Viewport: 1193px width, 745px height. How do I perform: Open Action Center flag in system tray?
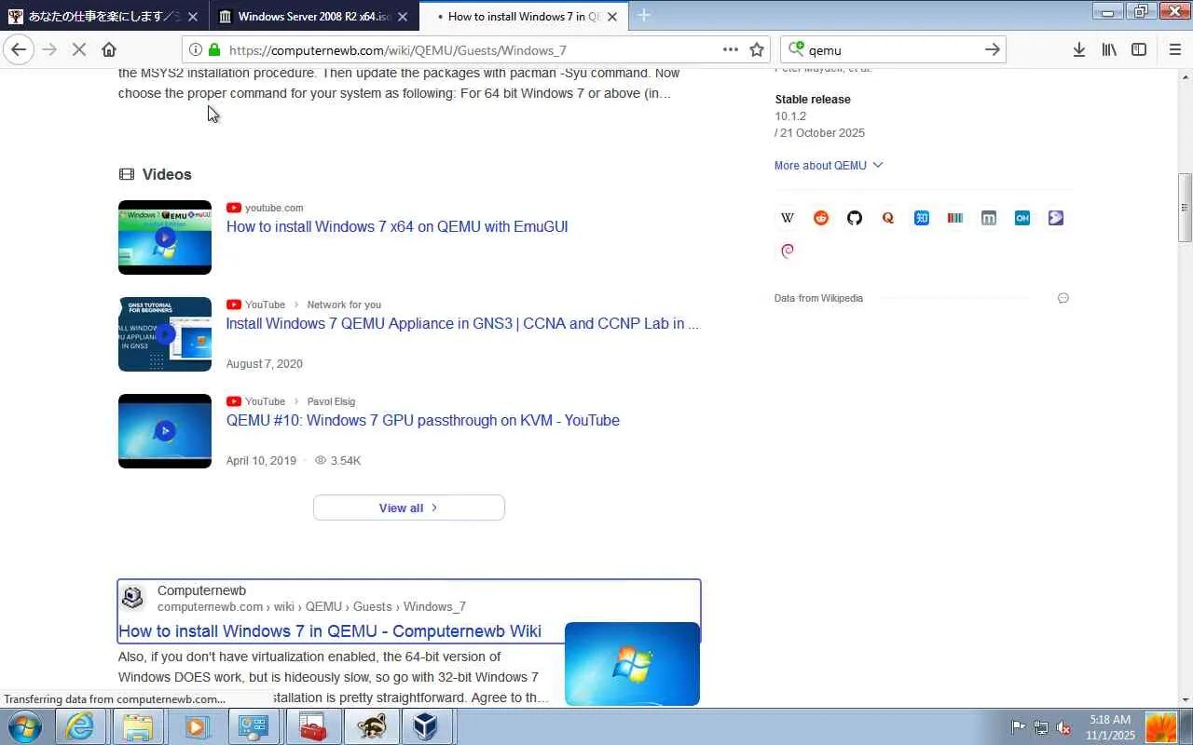[x=1018, y=727]
